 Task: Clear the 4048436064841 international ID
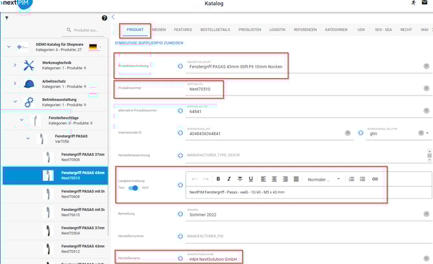348,133
